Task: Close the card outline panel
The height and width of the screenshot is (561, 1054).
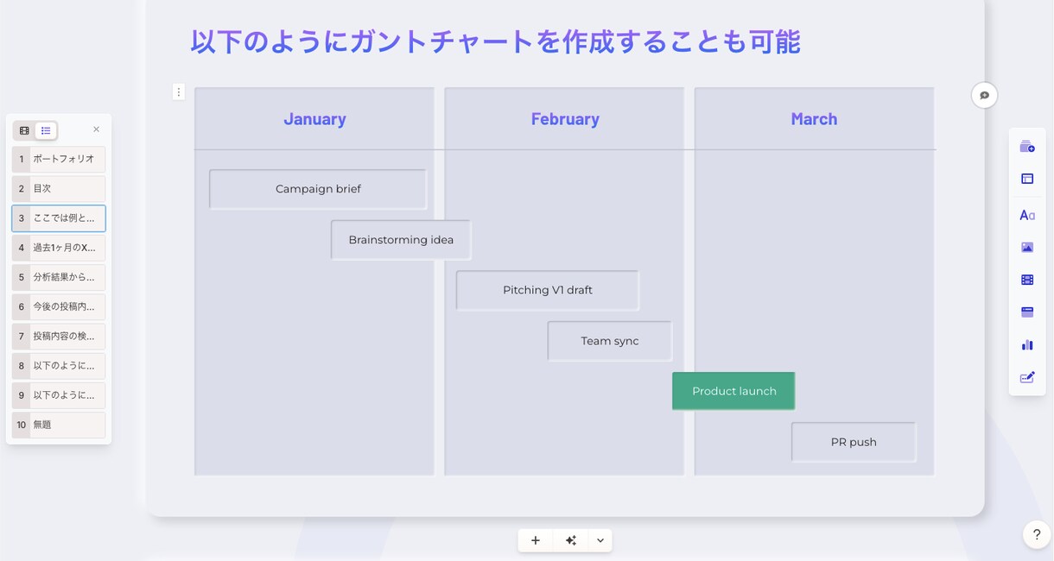Action: (x=96, y=129)
